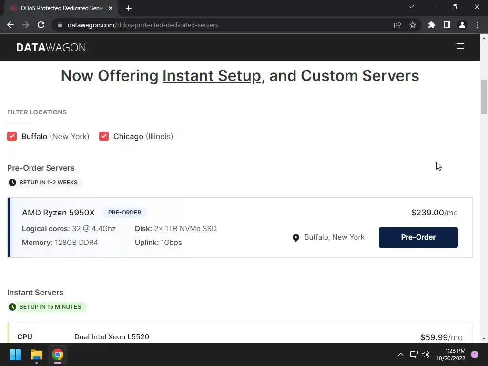Image resolution: width=488 pixels, height=366 pixels.
Task: Open File Explorer from taskbar
Action: pyautogui.click(x=36, y=355)
